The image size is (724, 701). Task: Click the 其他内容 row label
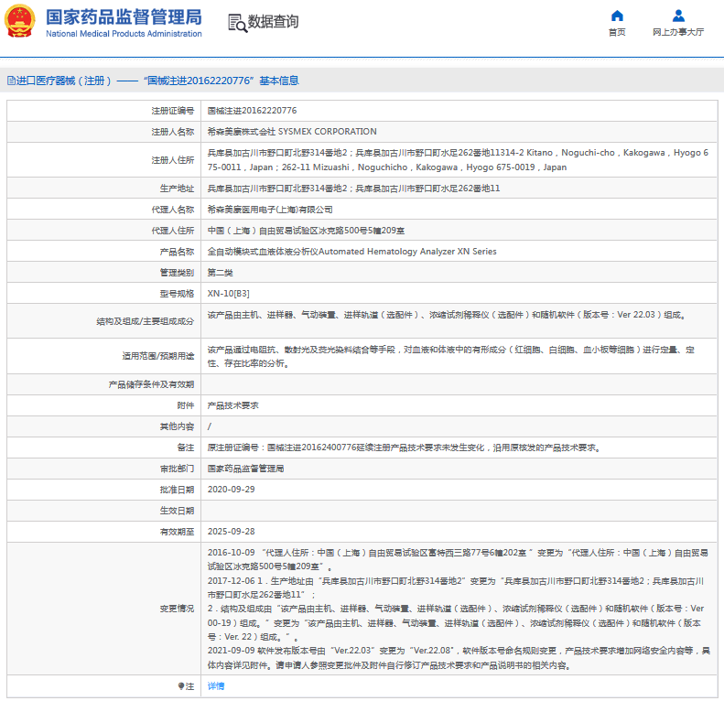(x=177, y=426)
